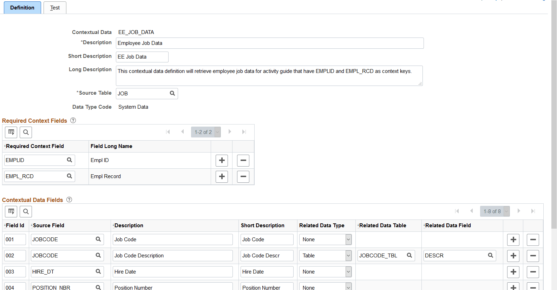Viewport: 557px width, 290px height.
Task: Click the Short Description field EE Job Data
Action: [142, 57]
